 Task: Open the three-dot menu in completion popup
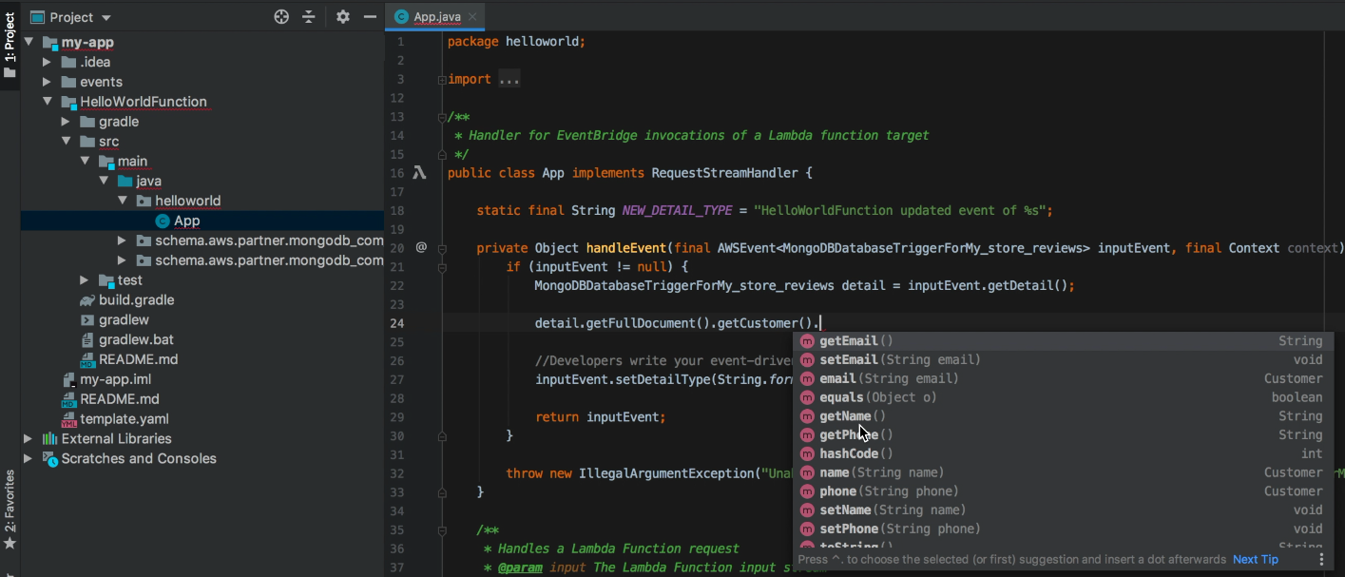(x=1321, y=560)
